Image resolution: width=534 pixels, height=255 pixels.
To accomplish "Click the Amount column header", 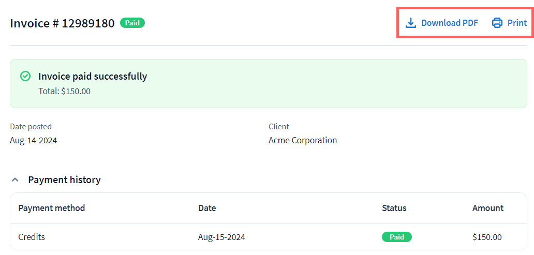I will click(487, 208).
